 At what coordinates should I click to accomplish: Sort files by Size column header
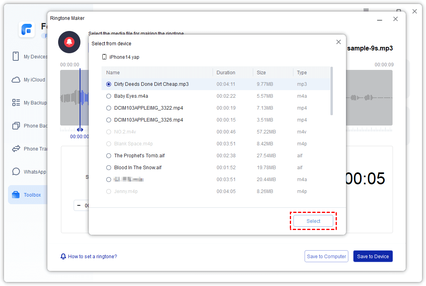[261, 73]
